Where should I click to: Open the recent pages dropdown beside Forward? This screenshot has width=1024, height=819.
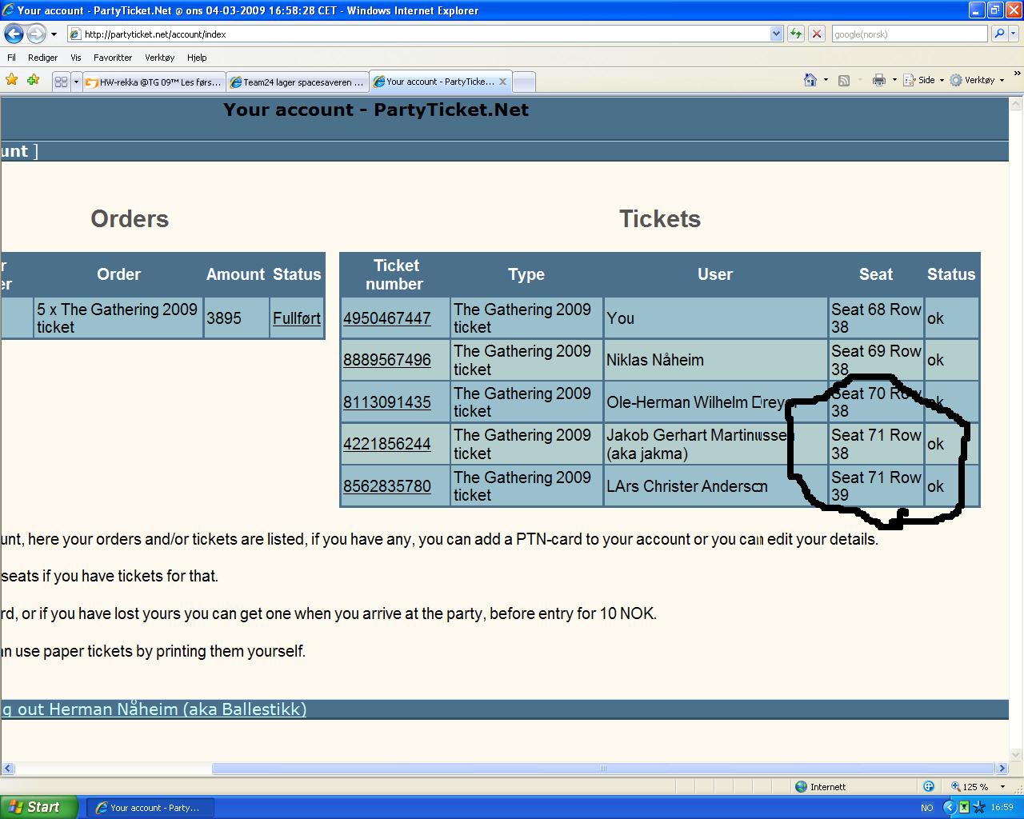click(x=54, y=34)
